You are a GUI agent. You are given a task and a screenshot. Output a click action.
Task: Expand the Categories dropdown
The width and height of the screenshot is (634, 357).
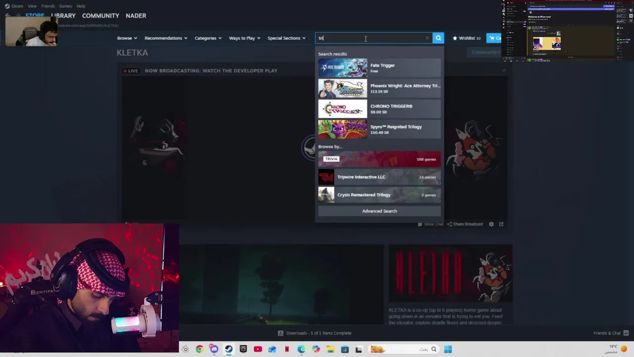[x=208, y=38]
